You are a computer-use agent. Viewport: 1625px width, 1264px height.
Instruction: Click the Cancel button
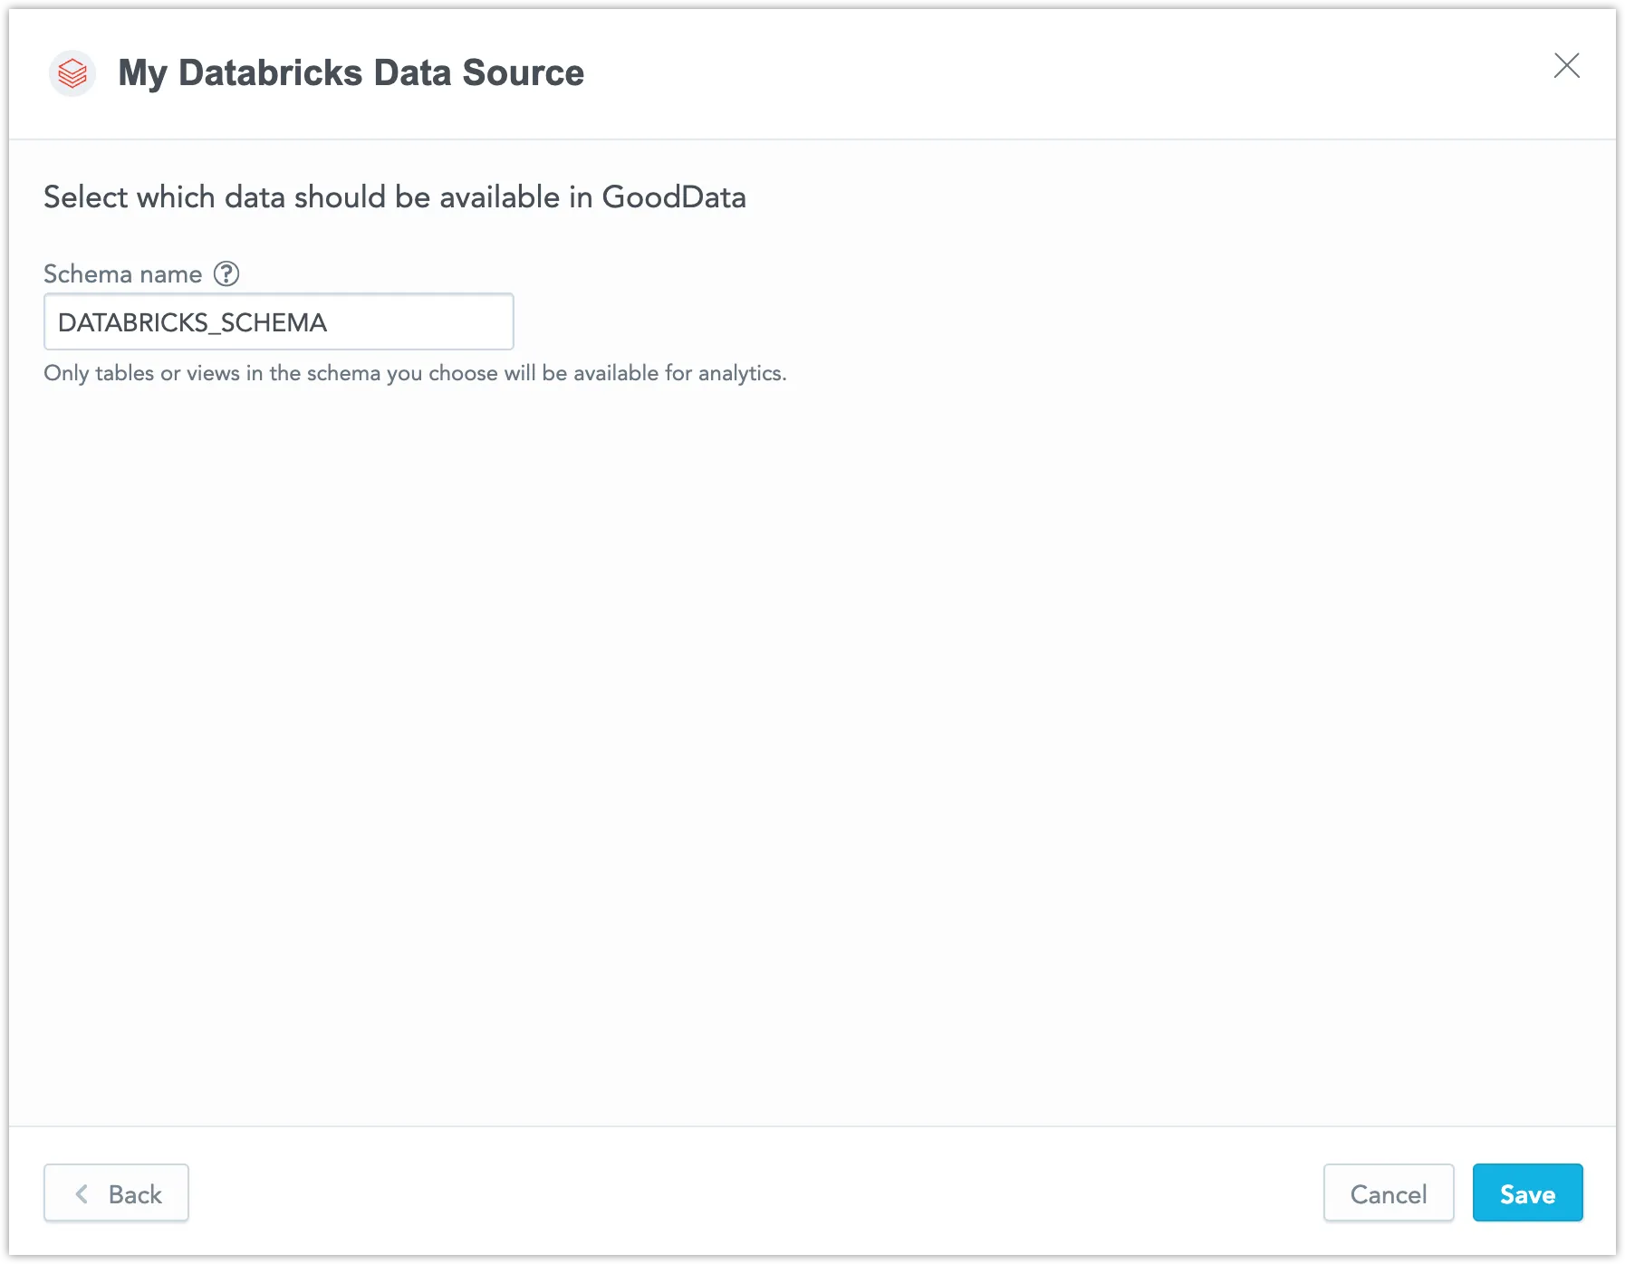pyautogui.click(x=1389, y=1193)
